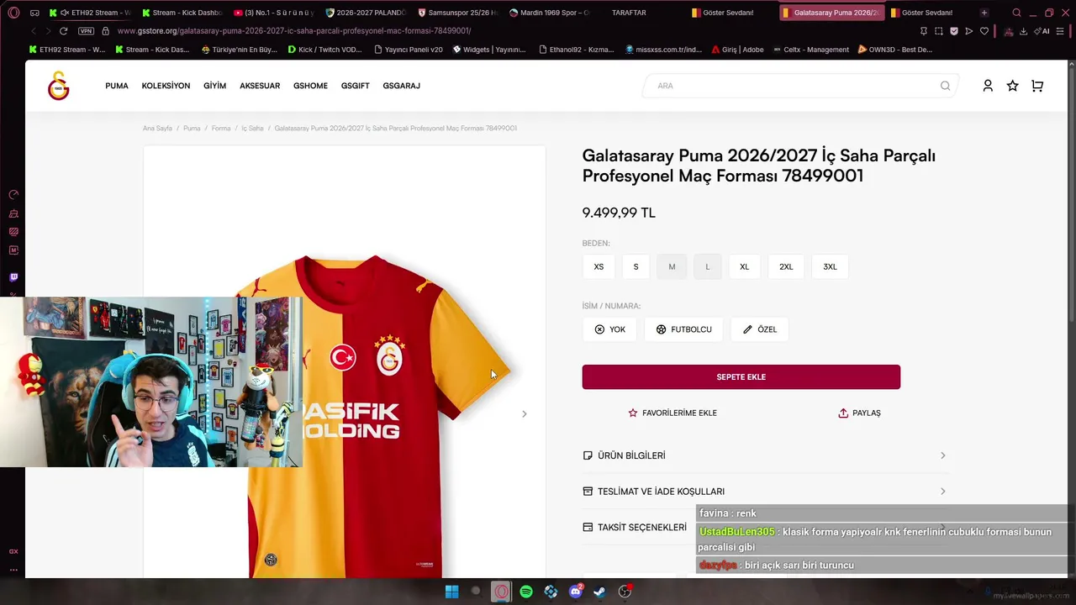This screenshot has height=605, width=1076.
Task: Open the PUMA menu
Action: point(117,86)
